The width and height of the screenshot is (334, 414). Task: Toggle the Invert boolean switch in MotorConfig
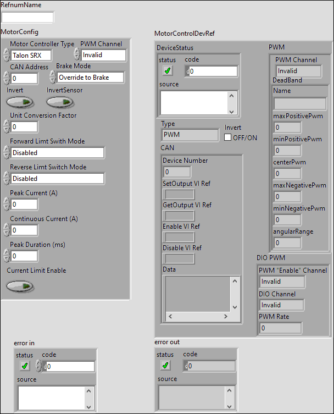(20, 102)
